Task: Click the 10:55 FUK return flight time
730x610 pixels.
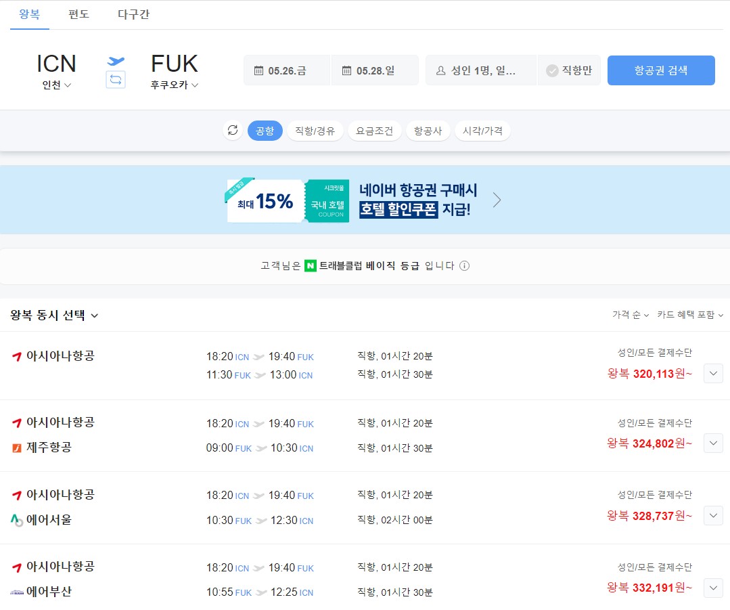Action: (x=229, y=592)
